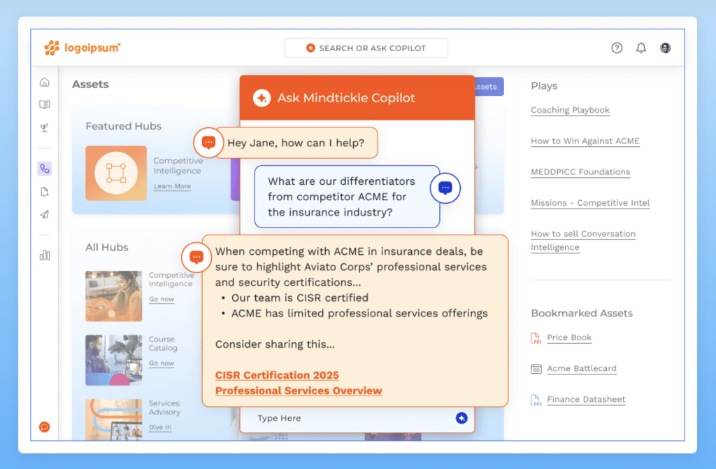Open the bar chart analytics icon
The width and height of the screenshot is (716, 469).
coord(44,255)
